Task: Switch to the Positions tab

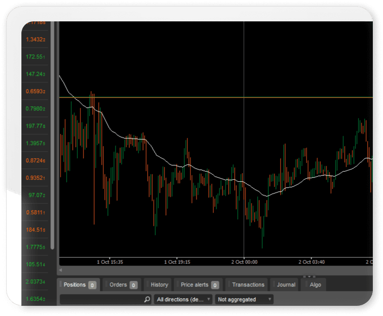Action: click(x=75, y=285)
